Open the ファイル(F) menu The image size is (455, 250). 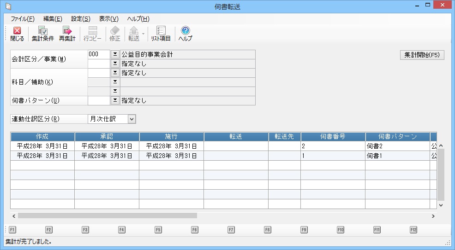(23, 19)
